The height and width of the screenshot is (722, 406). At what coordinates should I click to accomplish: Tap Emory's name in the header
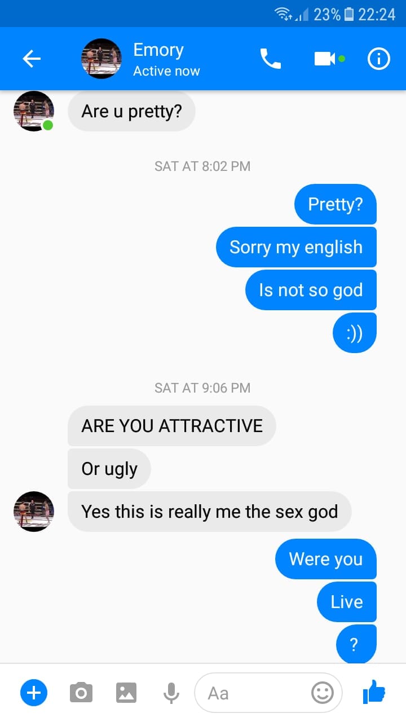(158, 50)
